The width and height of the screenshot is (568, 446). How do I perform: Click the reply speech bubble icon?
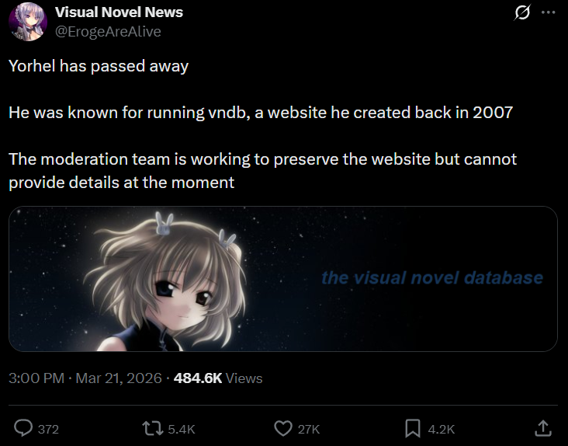click(x=23, y=428)
